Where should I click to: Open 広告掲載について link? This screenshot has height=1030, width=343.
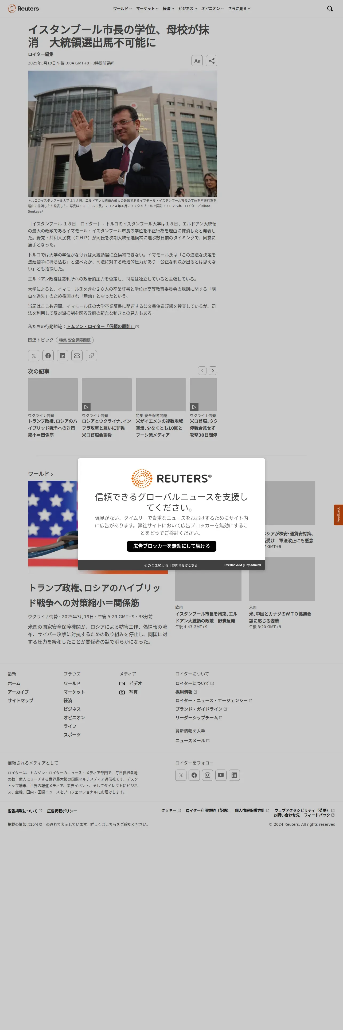25,811
